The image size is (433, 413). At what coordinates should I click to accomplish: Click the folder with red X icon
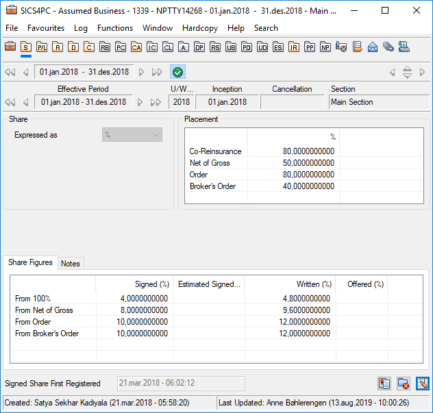pos(404,384)
